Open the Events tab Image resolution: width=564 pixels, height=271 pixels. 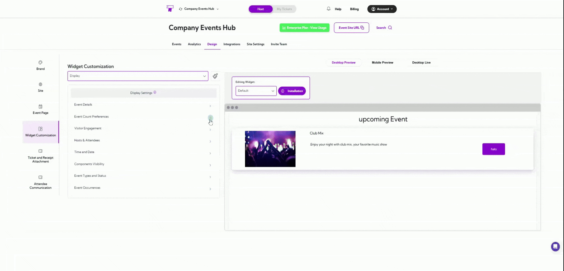coord(177,44)
